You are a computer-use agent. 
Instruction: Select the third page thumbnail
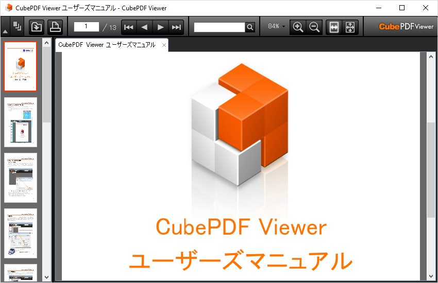point(21,178)
